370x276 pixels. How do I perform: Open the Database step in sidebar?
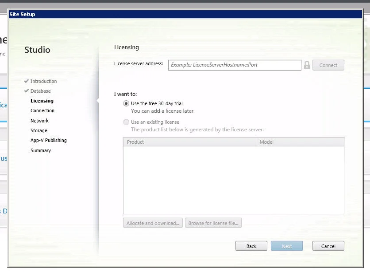(x=41, y=91)
